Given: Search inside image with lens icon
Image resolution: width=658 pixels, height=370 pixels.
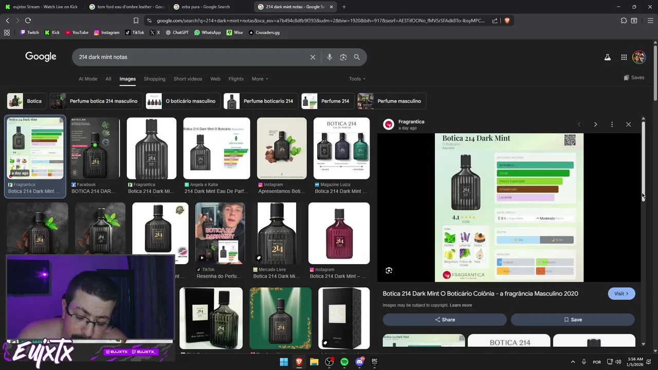Looking at the screenshot, I should pyautogui.click(x=389, y=270).
